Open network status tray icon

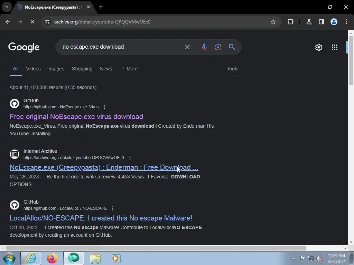pos(311,258)
